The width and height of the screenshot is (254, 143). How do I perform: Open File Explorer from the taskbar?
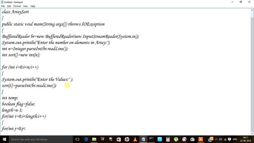[94, 139]
